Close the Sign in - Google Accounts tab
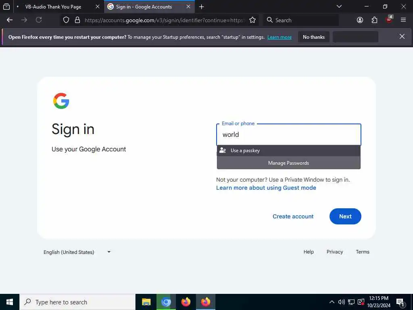The image size is (413, 310). coord(188,6)
